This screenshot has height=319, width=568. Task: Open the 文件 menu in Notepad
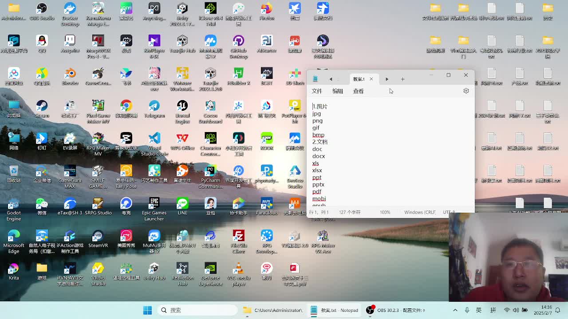tap(316, 91)
